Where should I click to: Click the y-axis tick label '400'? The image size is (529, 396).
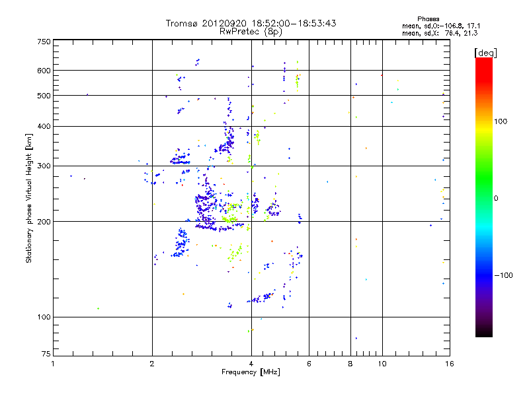(44, 127)
